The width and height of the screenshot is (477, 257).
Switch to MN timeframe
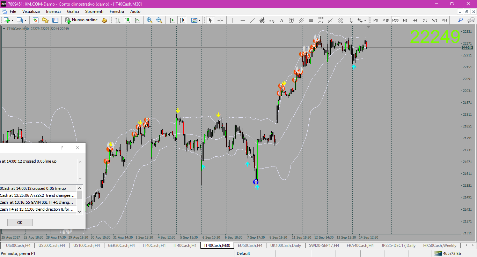pyautogui.click(x=444, y=20)
